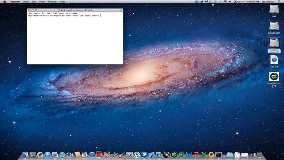Launch the App Store from Dock
The width and height of the screenshot is (284, 160).
point(47,155)
